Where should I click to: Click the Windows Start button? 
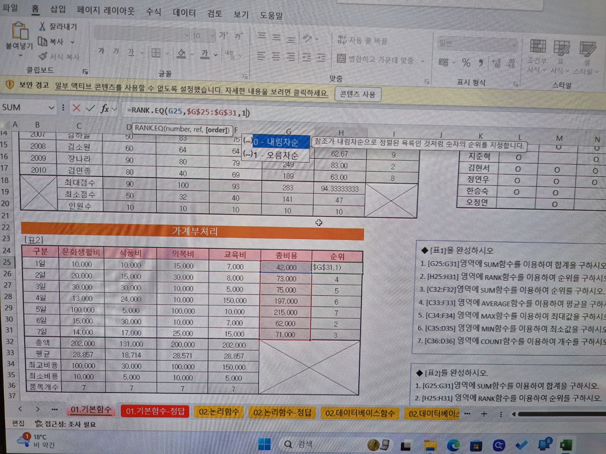tap(264, 444)
